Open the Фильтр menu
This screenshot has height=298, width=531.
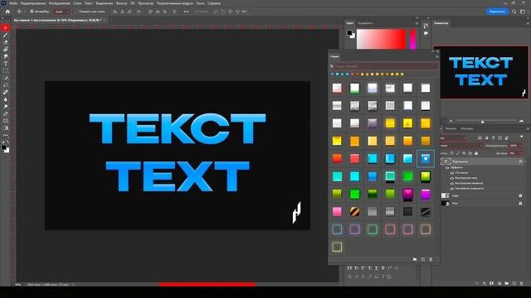point(122,3)
